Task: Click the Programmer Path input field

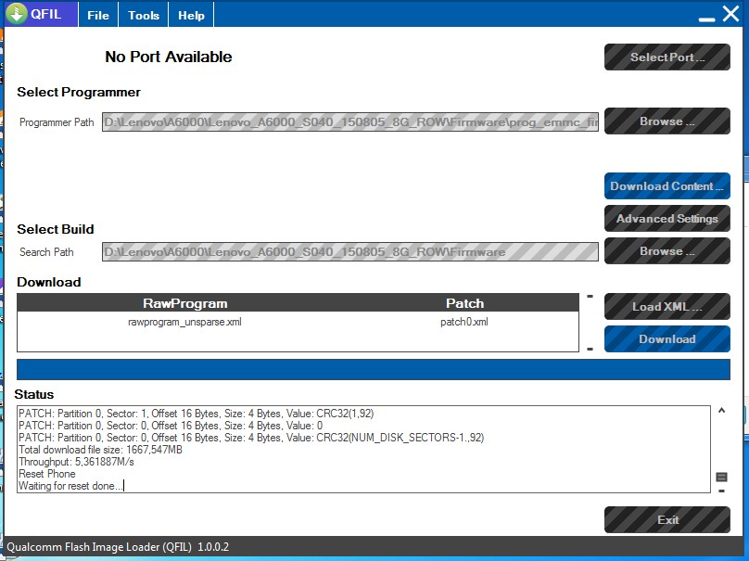Action: tap(352, 121)
